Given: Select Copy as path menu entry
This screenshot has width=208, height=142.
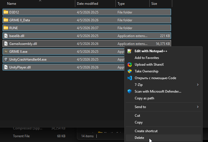Looking at the screenshot, I should (144, 98).
